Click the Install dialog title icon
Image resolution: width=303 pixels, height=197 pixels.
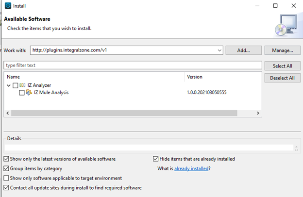(6, 6)
